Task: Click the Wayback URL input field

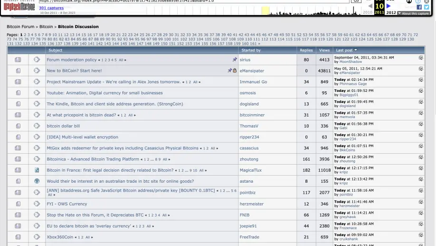Action: tap(194, 1)
